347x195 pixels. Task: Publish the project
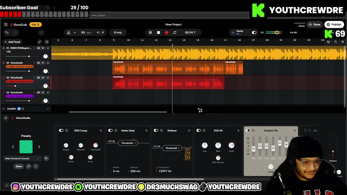click(334, 24)
